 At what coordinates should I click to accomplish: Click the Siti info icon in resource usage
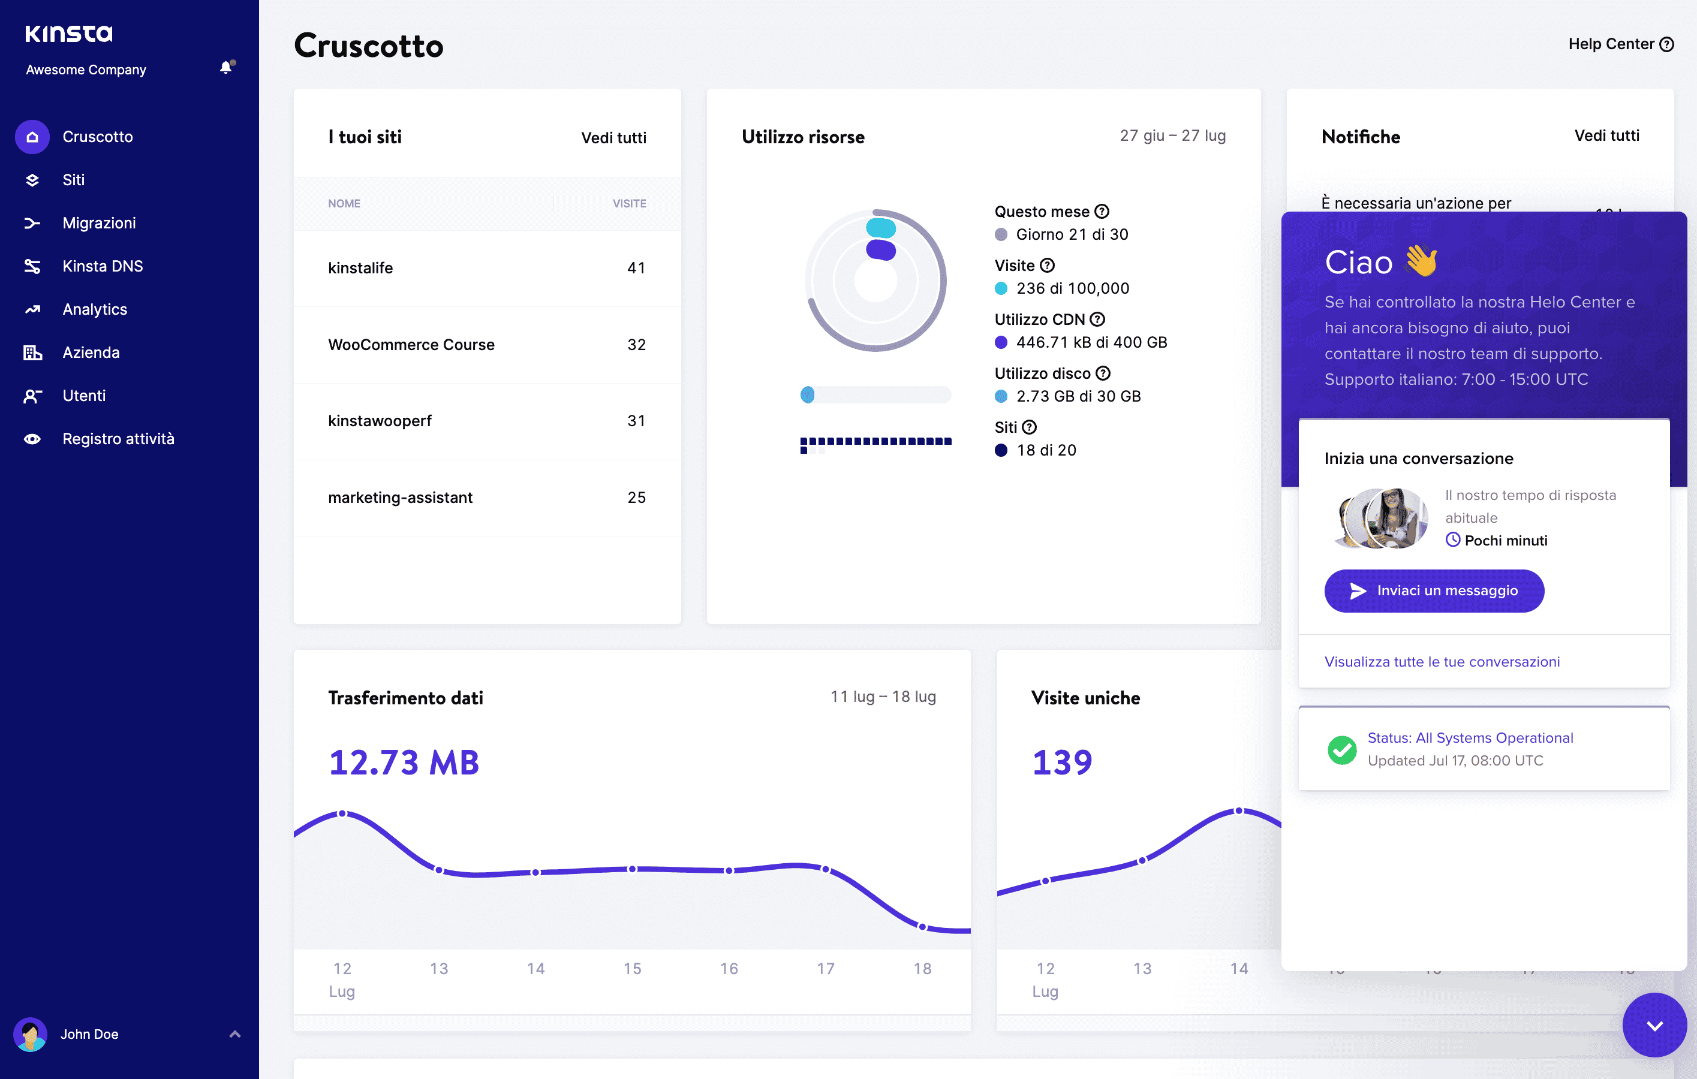pyautogui.click(x=1030, y=427)
